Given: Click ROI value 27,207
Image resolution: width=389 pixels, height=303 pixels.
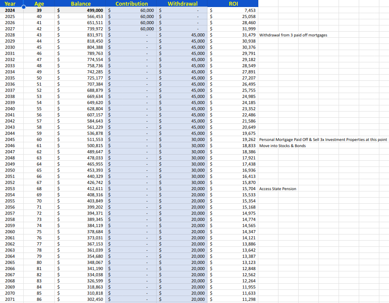Looking at the screenshot, I should (233, 78).
